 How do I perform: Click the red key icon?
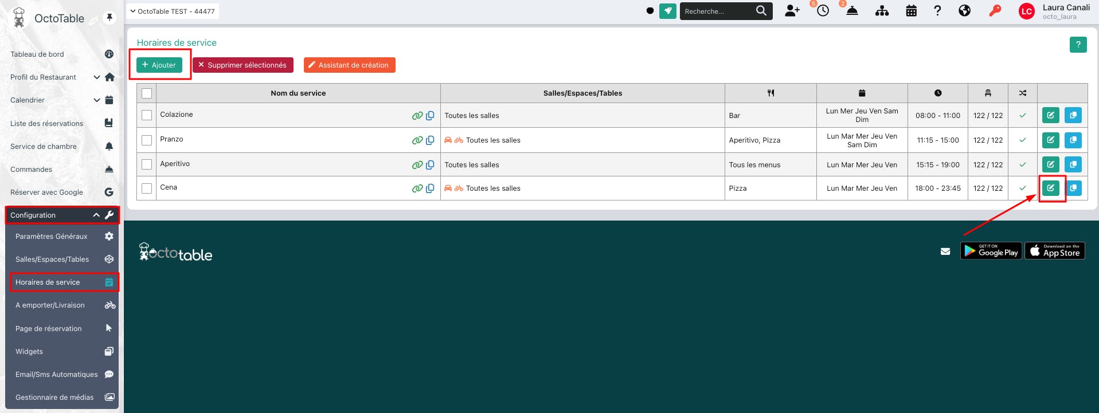(995, 11)
